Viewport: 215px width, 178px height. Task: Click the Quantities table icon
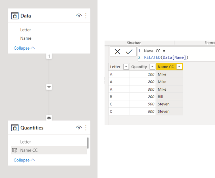15,128
